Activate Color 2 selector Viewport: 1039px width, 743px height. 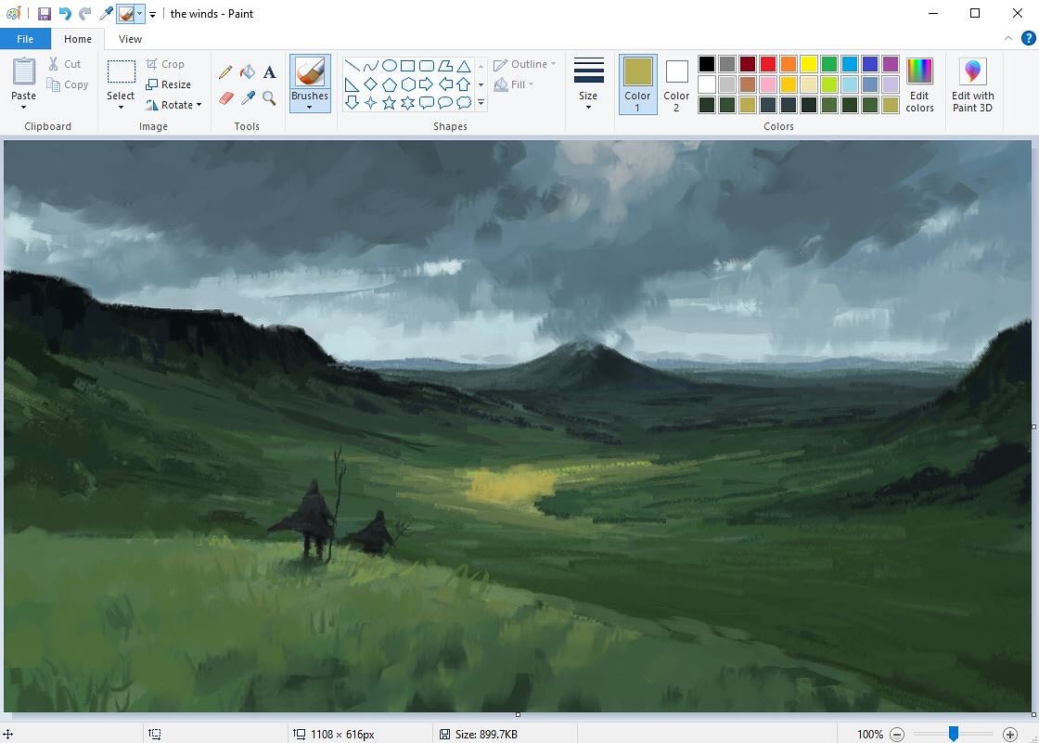pos(676,84)
